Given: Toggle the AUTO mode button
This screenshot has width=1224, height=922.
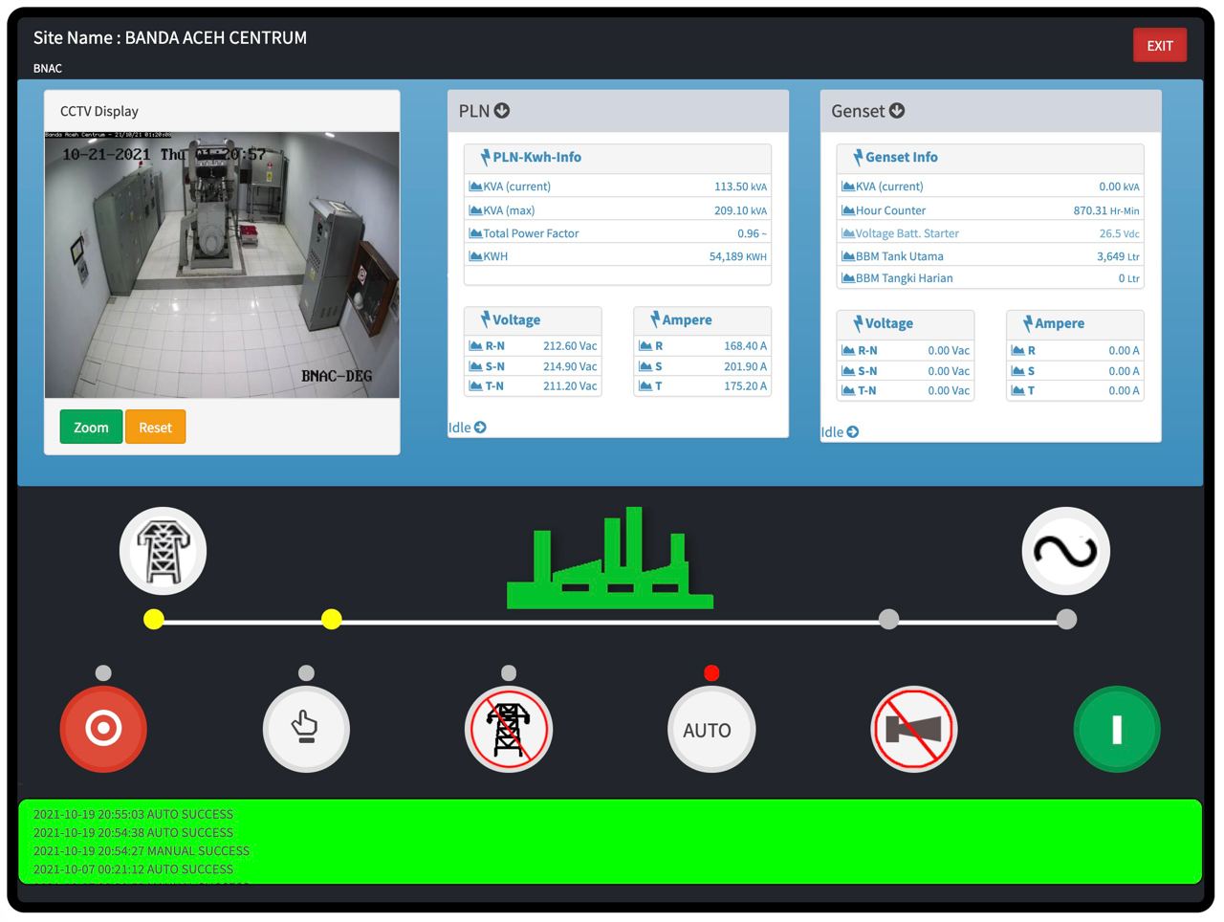Looking at the screenshot, I should 711,729.
